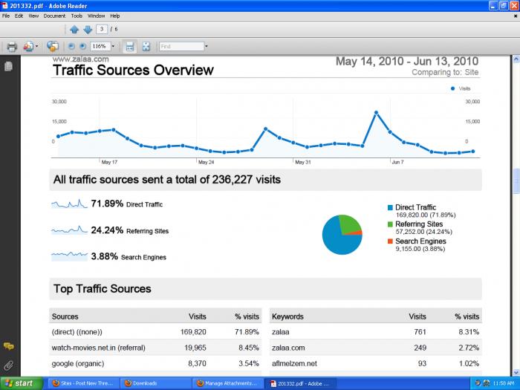This screenshot has height=390, width=520.
Task: Click the zalaa.com keyword row
Action: coord(375,348)
